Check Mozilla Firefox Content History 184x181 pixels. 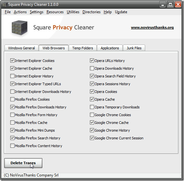coord(12,146)
